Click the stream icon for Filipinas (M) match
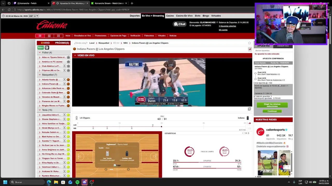Screen dimensions: 332x186 65,70
